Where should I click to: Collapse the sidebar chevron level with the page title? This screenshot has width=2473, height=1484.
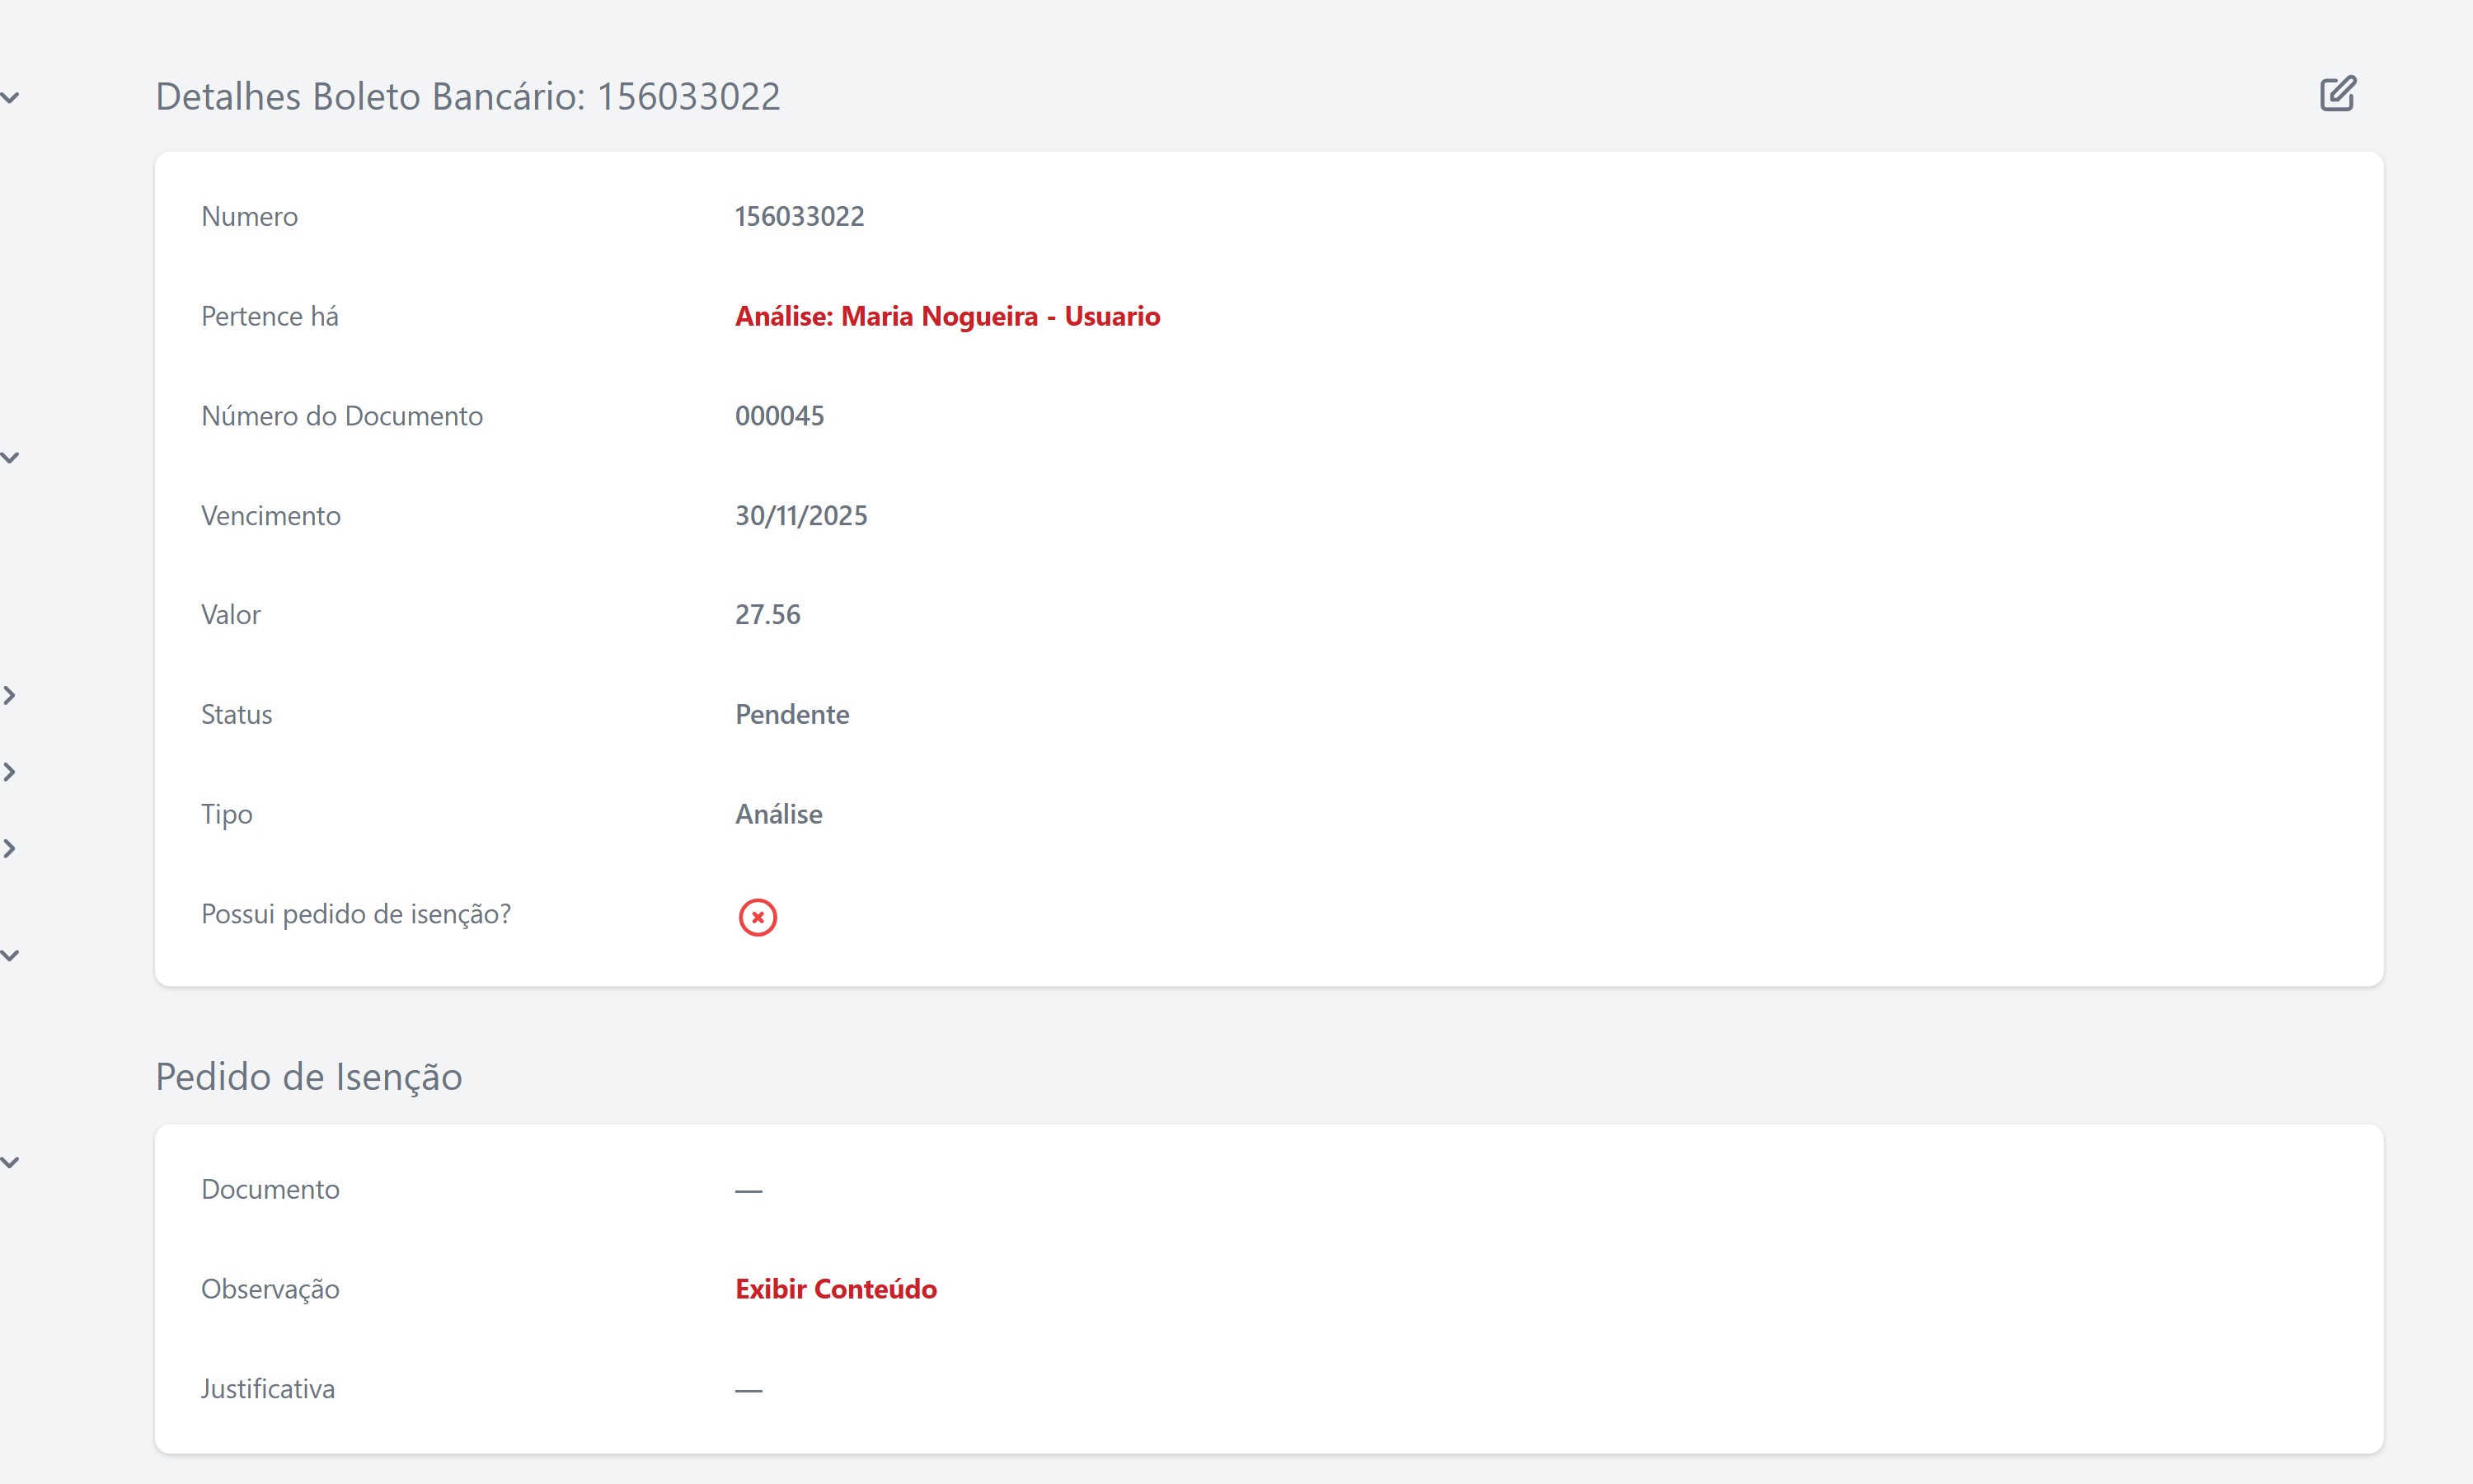10,98
